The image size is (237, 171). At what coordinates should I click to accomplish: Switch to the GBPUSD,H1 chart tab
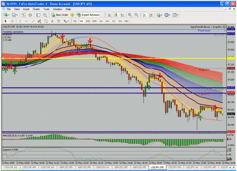coord(103,167)
